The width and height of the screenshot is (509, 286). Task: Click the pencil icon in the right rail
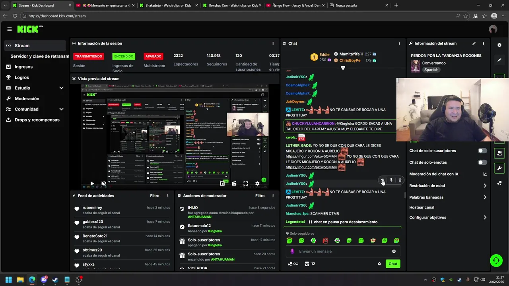pos(499,60)
